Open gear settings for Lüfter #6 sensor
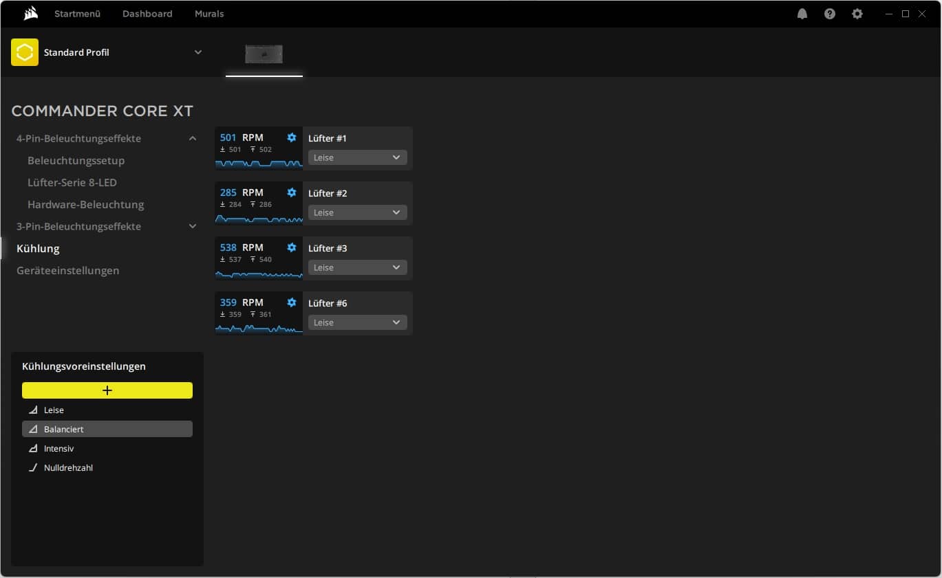 292,302
